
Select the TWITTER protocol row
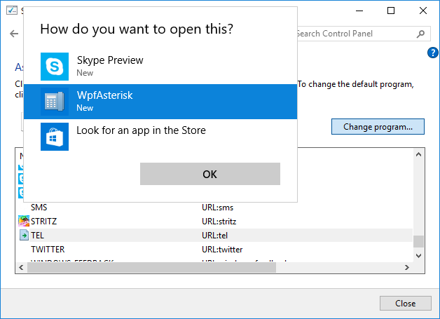215,250
